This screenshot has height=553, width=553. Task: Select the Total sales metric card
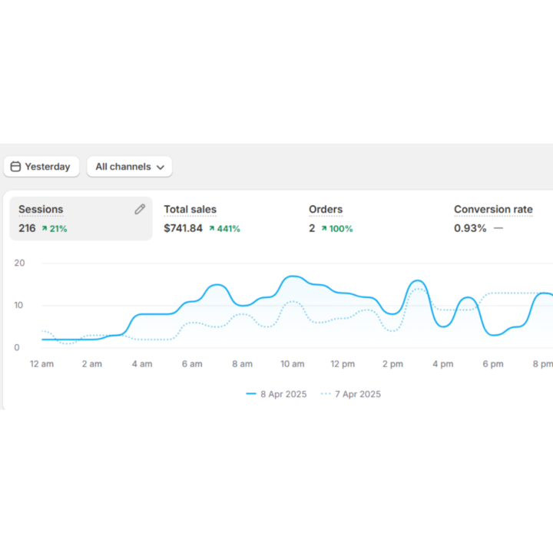pyautogui.click(x=226, y=219)
